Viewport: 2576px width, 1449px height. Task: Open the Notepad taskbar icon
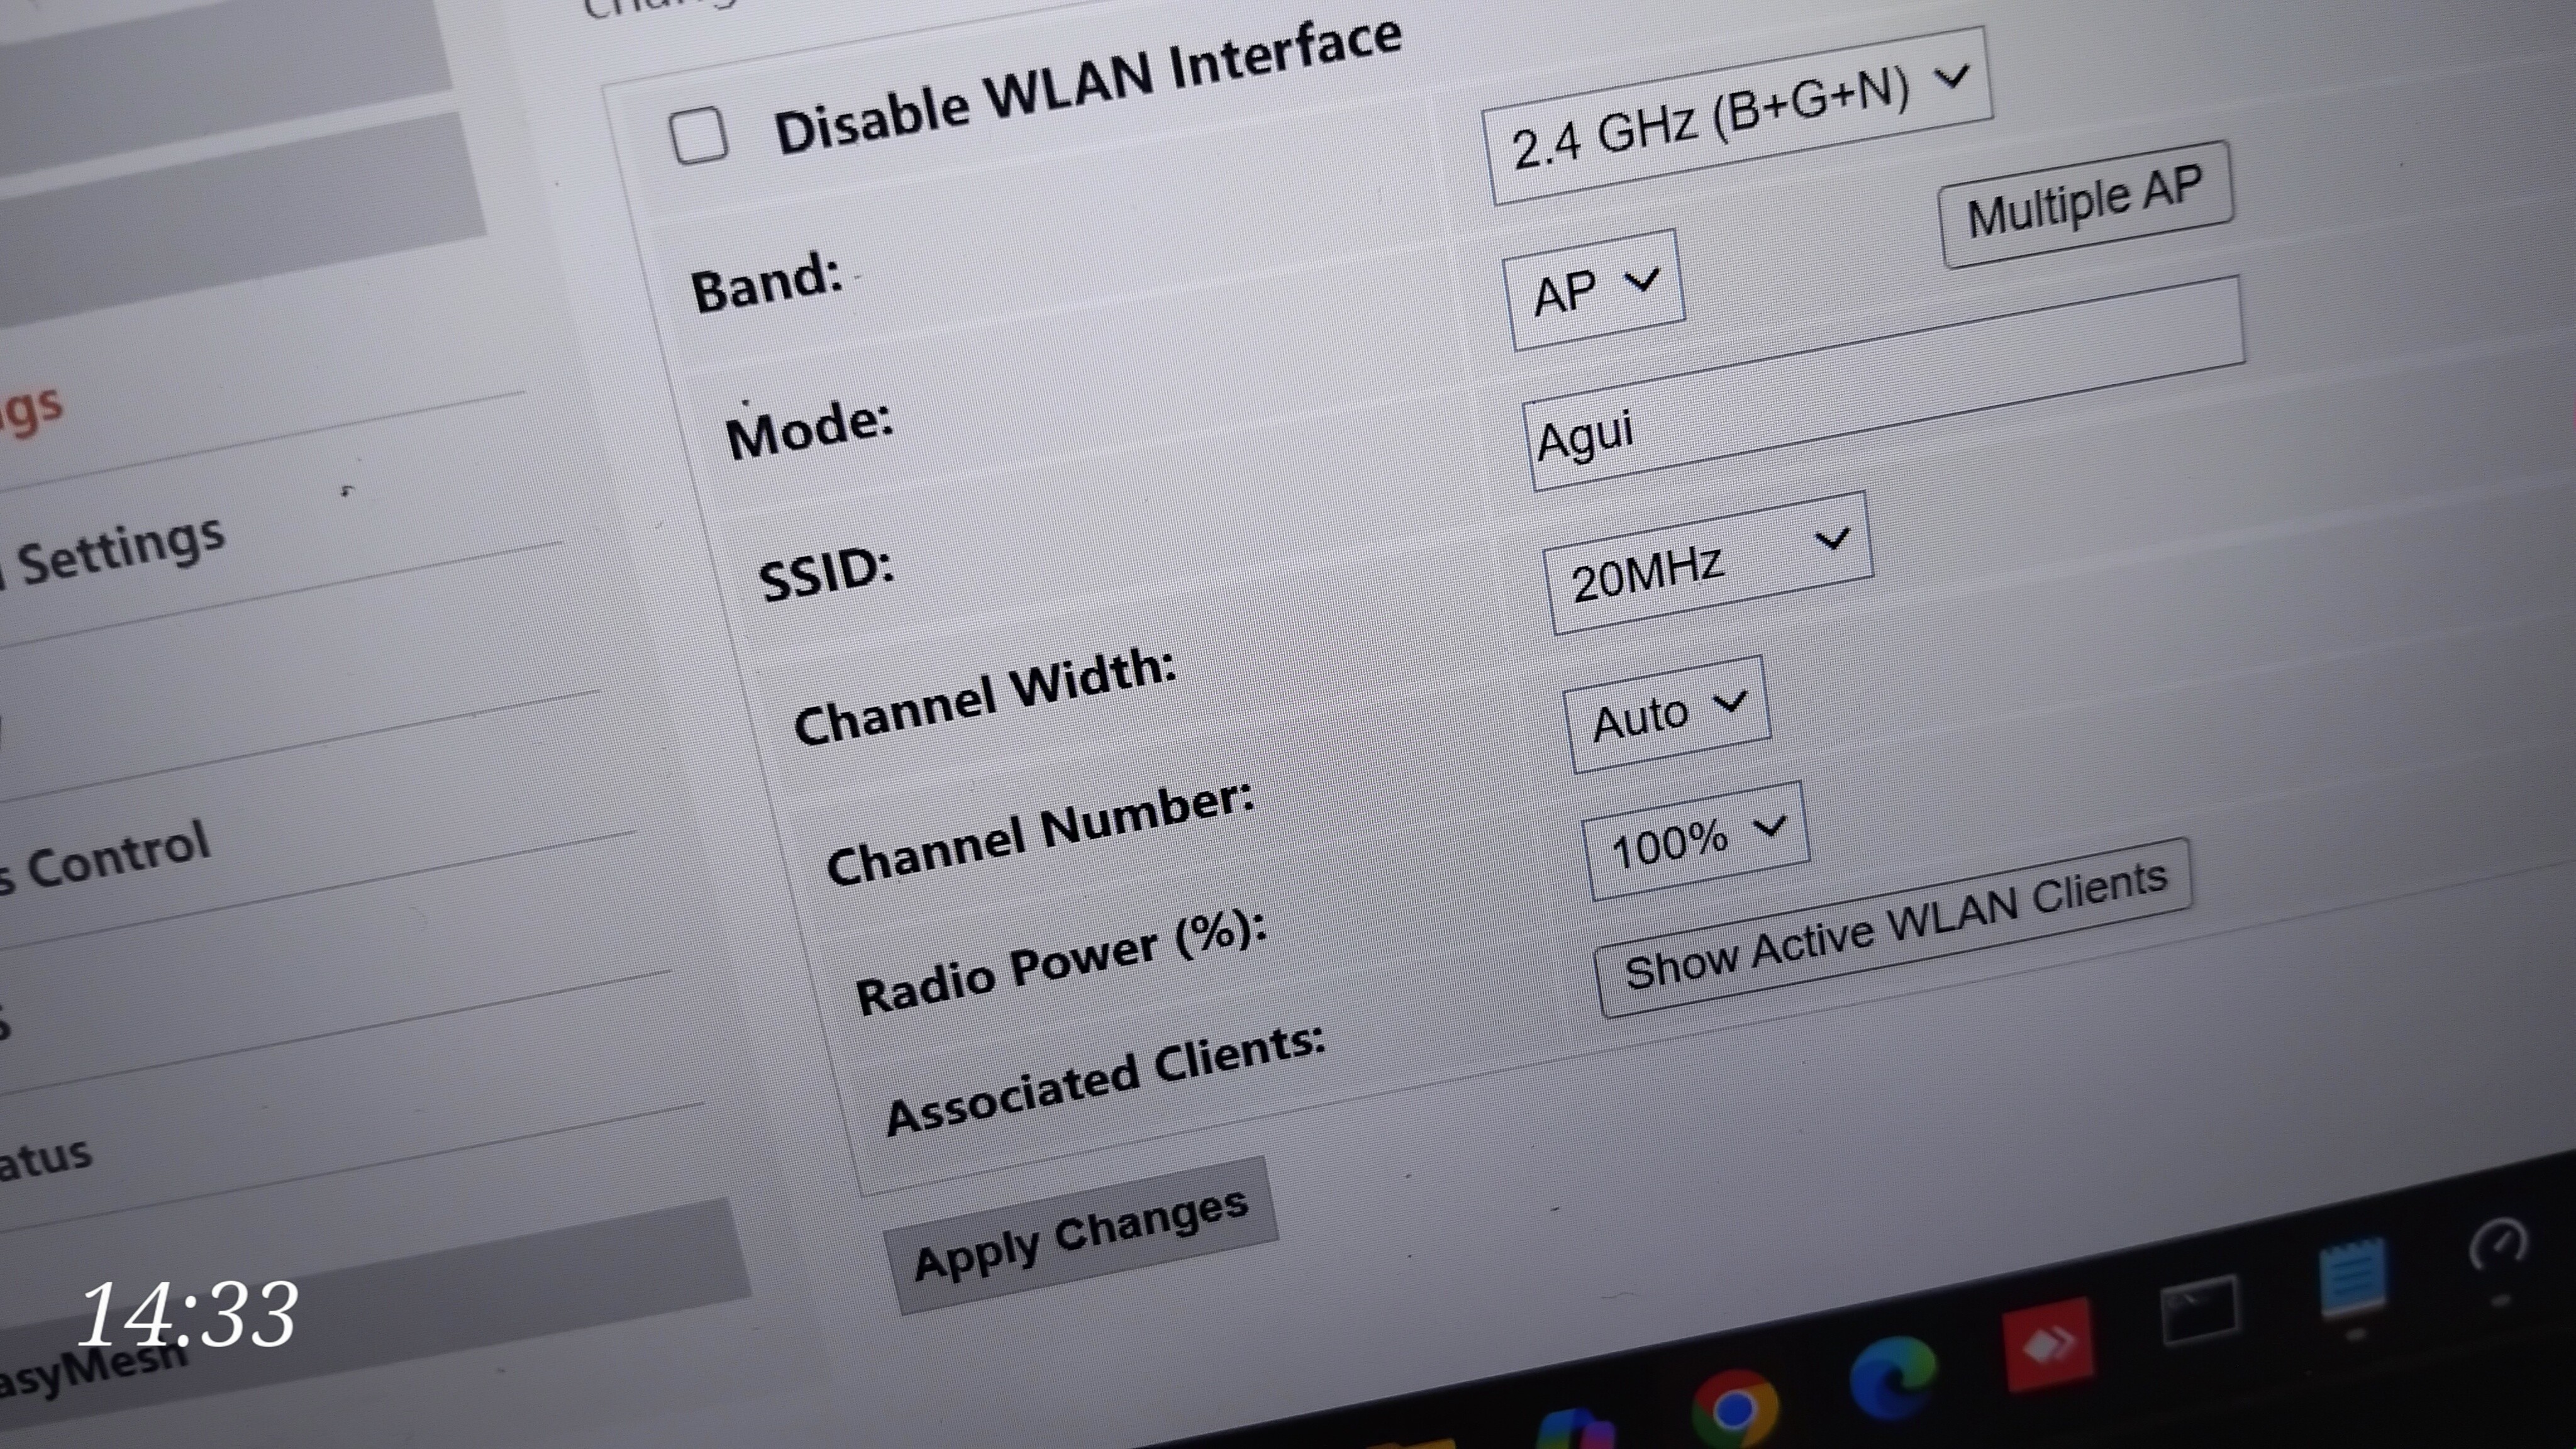(2352, 1279)
